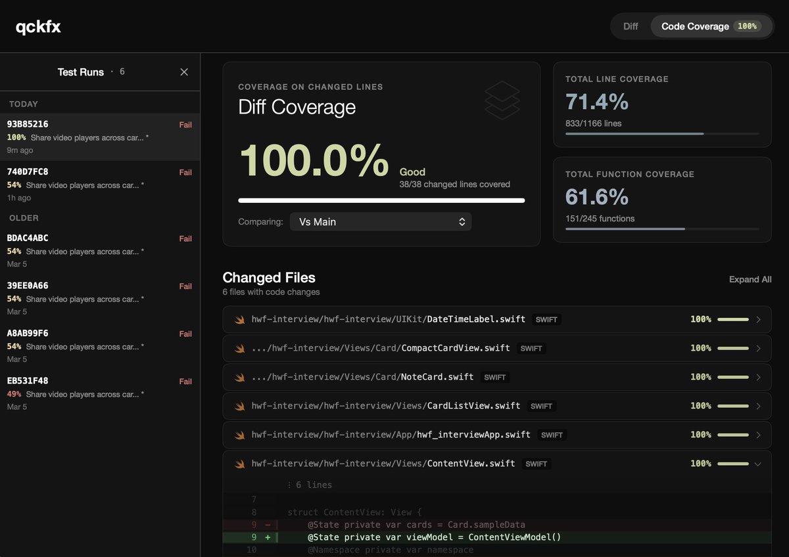Click SWIFT tag on NoteCard.swift row

495,378
